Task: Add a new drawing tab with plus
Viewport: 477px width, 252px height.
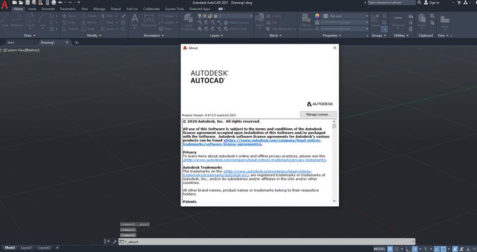Action: (x=76, y=42)
